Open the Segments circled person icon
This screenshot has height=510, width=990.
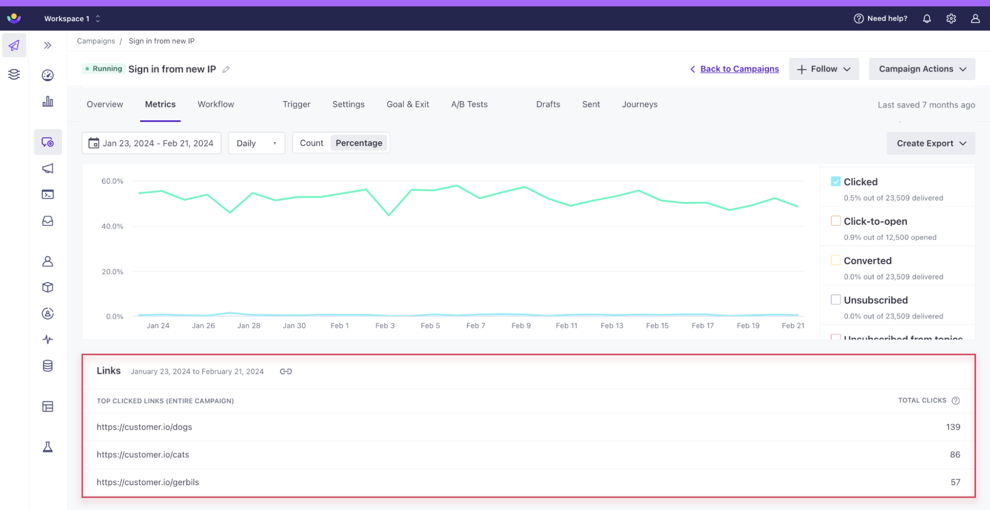click(x=48, y=313)
